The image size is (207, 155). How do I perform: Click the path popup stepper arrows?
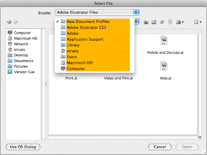tap(137, 22)
